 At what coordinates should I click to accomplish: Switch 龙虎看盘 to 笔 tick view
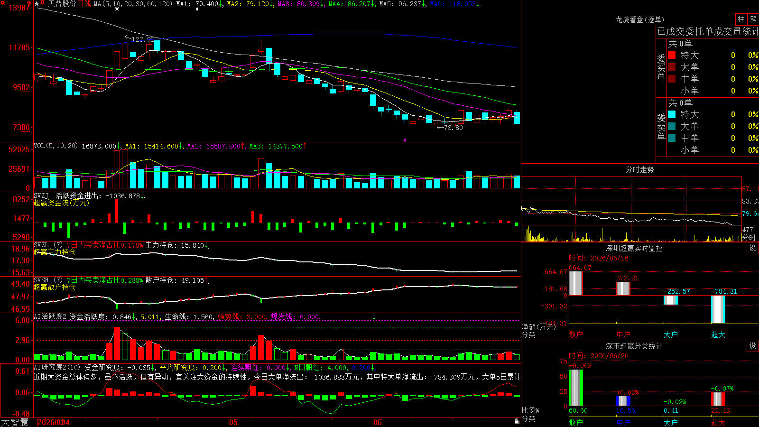(x=753, y=19)
